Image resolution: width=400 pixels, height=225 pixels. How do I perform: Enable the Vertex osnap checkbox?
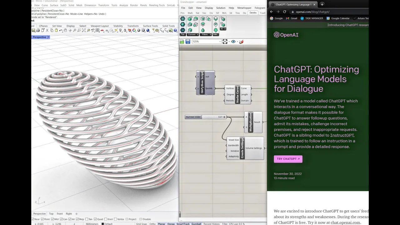click(x=115, y=219)
